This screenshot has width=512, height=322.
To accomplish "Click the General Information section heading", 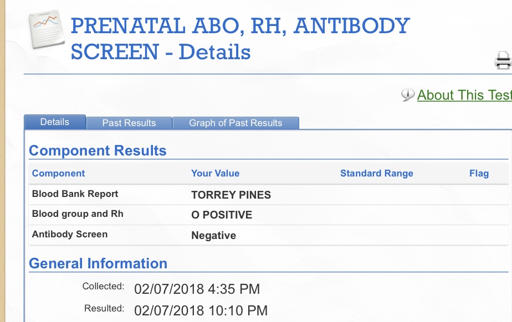I will point(98,263).
